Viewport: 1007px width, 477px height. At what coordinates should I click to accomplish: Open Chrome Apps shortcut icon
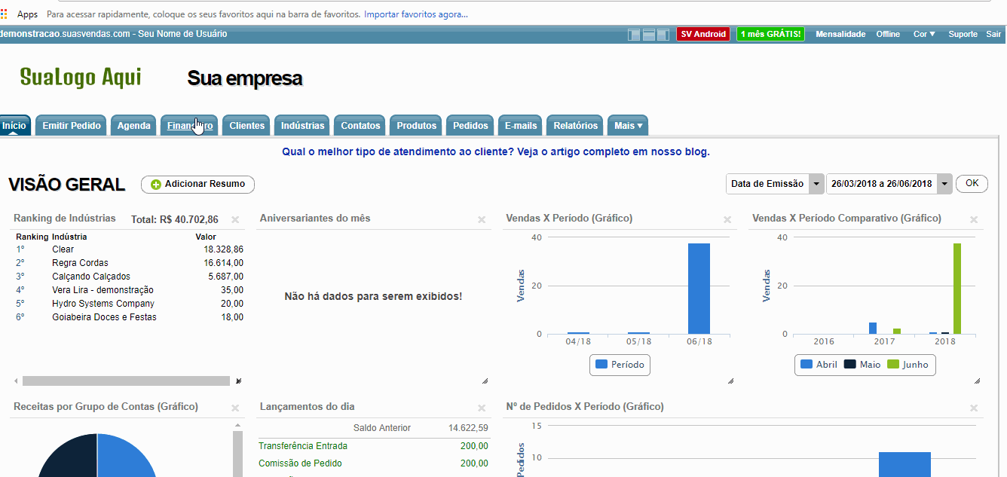(5, 14)
